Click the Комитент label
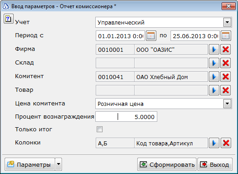The height and width of the screenshot is (174, 238). point(29,76)
